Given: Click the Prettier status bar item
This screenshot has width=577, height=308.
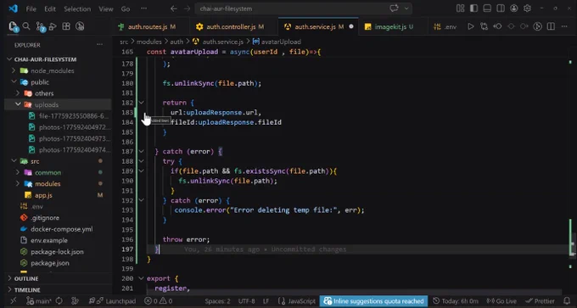Looking at the screenshot, I should pos(541,301).
